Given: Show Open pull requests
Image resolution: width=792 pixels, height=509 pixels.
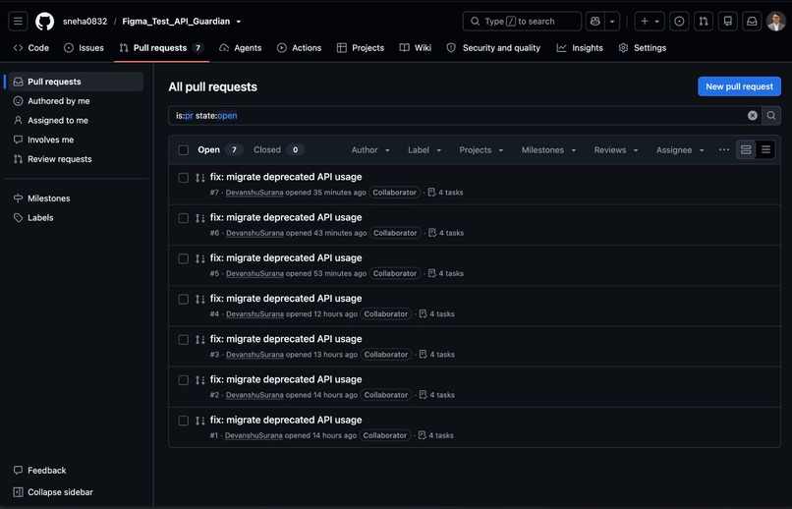Looking at the screenshot, I should tap(220, 150).
